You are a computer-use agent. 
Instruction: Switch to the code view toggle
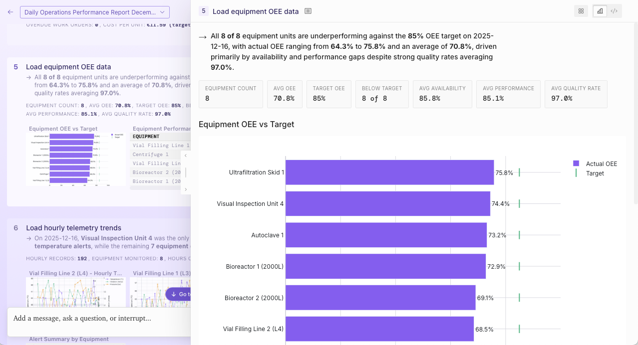pyautogui.click(x=614, y=11)
